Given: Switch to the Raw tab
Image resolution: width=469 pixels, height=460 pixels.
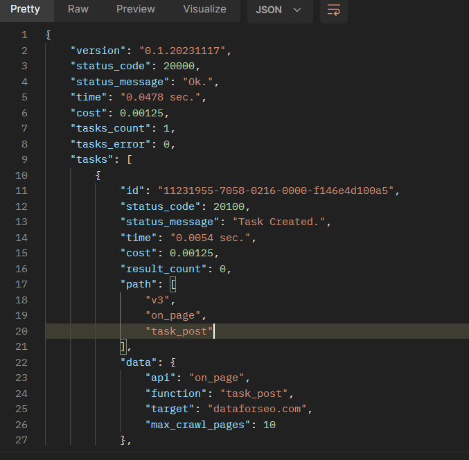Looking at the screenshot, I should pyautogui.click(x=78, y=10).
